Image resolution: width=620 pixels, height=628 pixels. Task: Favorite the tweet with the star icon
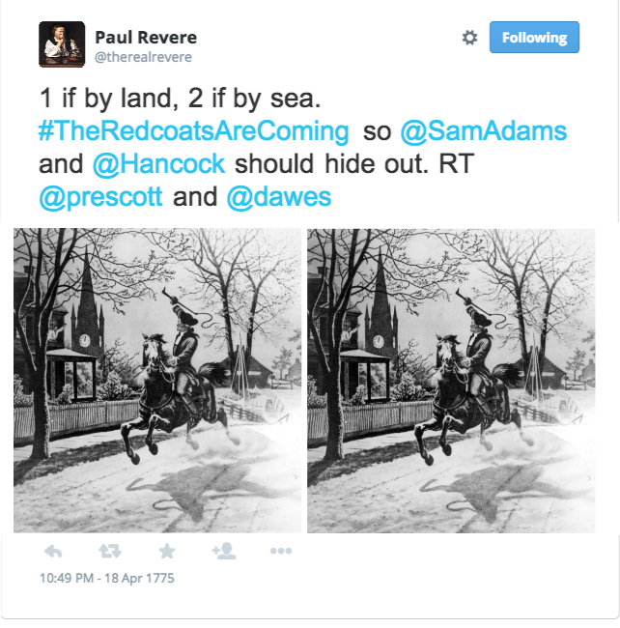pyautogui.click(x=166, y=551)
